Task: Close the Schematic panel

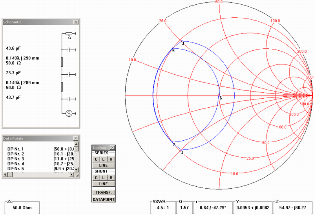Action: [x=76, y=22]
